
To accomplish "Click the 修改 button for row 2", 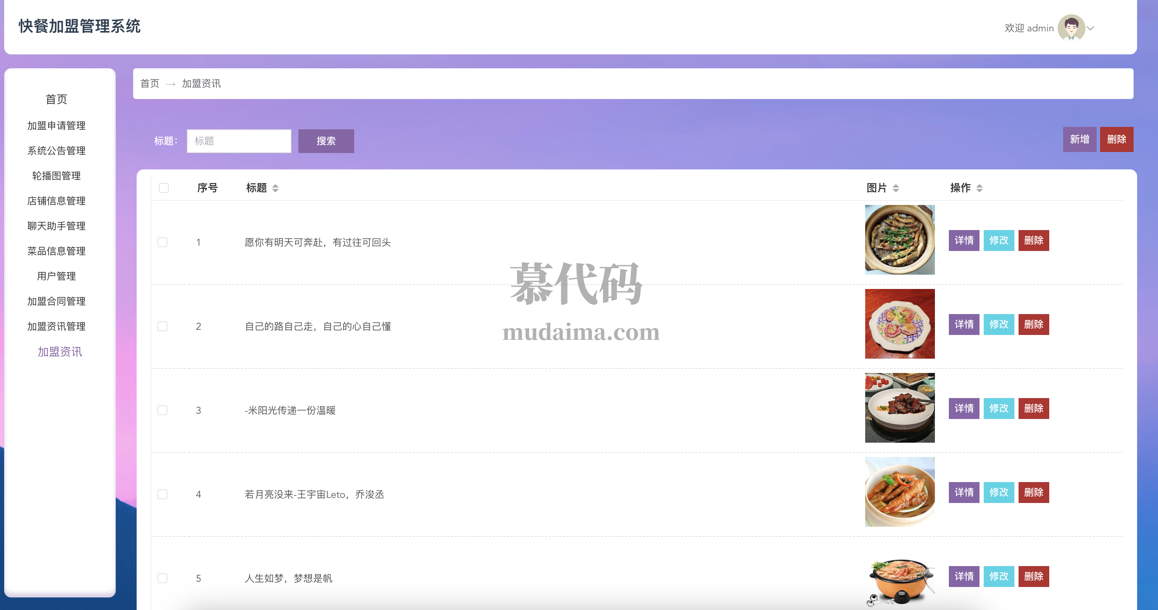I will [998, 324].
